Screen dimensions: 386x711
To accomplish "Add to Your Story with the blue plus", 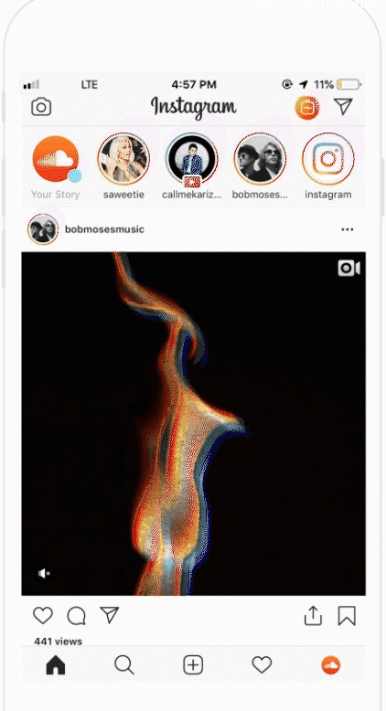I will (75, 176).
